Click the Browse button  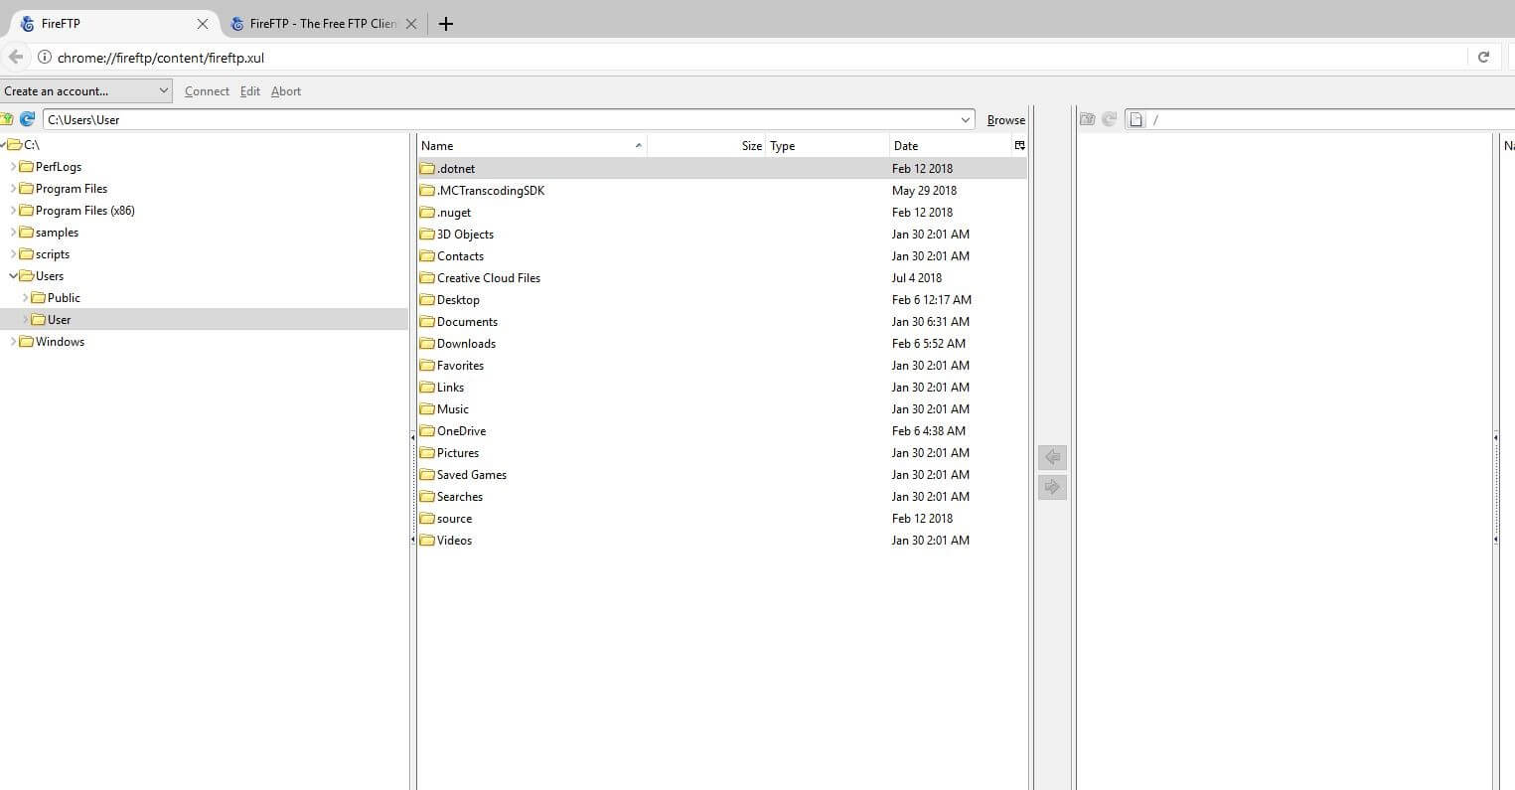[x=1005, y=119]
